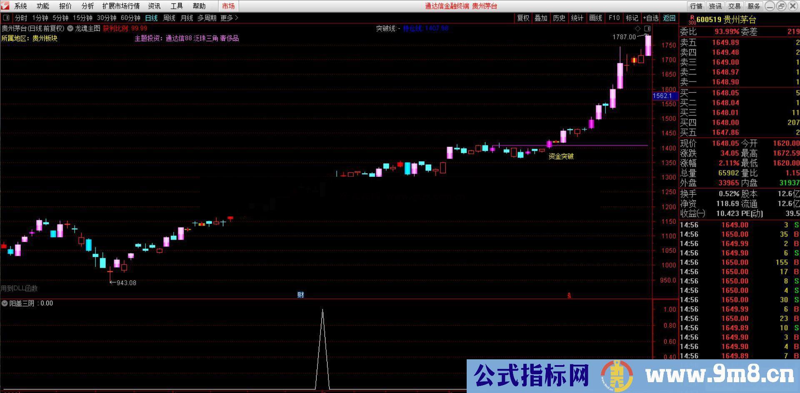The width and height of the screenshot is (800, 393).
Task: Click the 现价 value 1648.05
Action: (725, 143)
